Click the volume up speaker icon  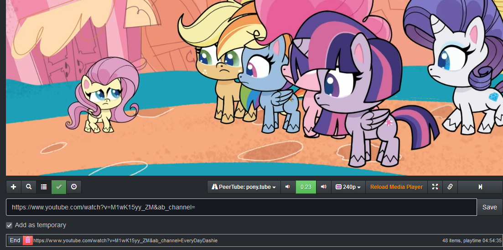click(324, 187)
